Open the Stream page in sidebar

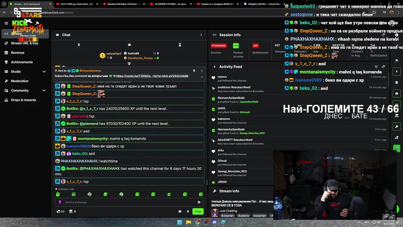25,34
